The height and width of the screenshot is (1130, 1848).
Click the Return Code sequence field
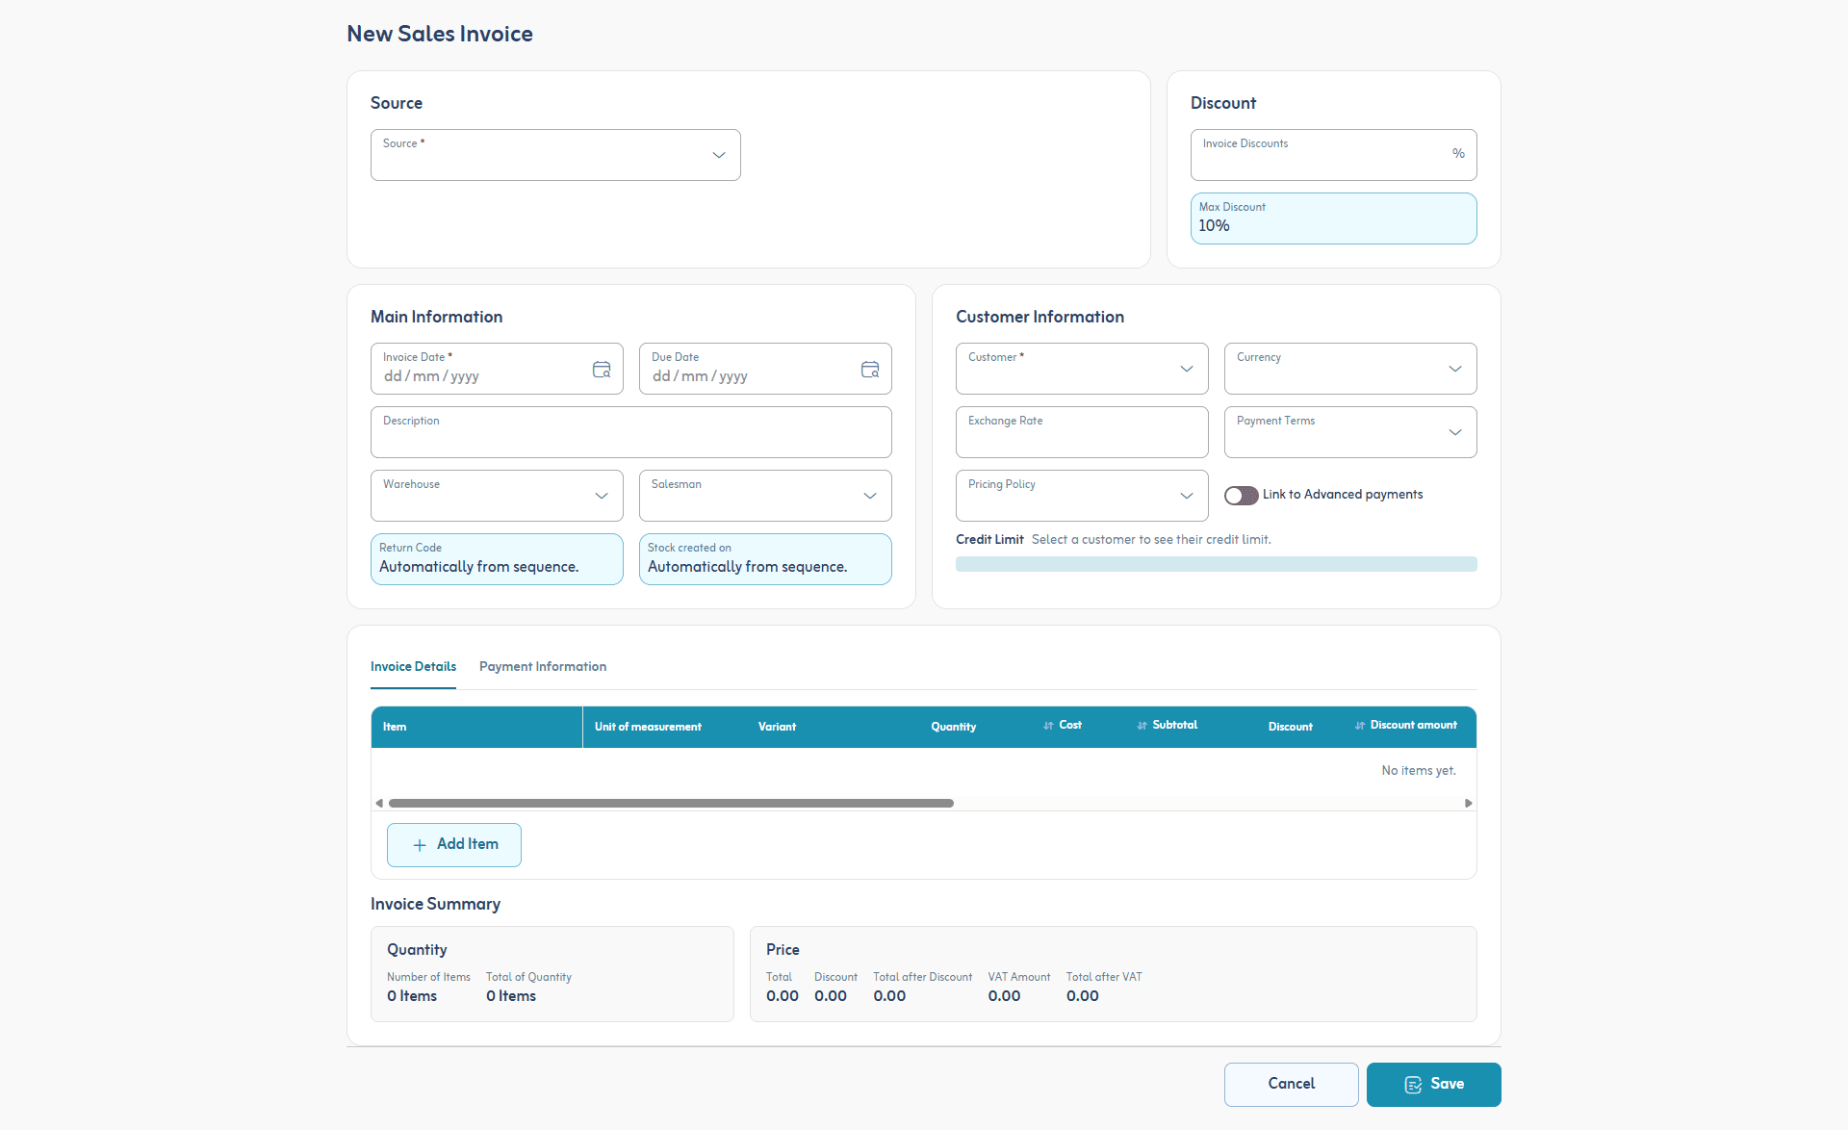click(x=497, y=559)
